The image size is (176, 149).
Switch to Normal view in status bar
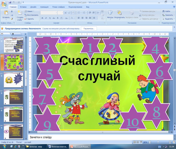coord(134,142)
